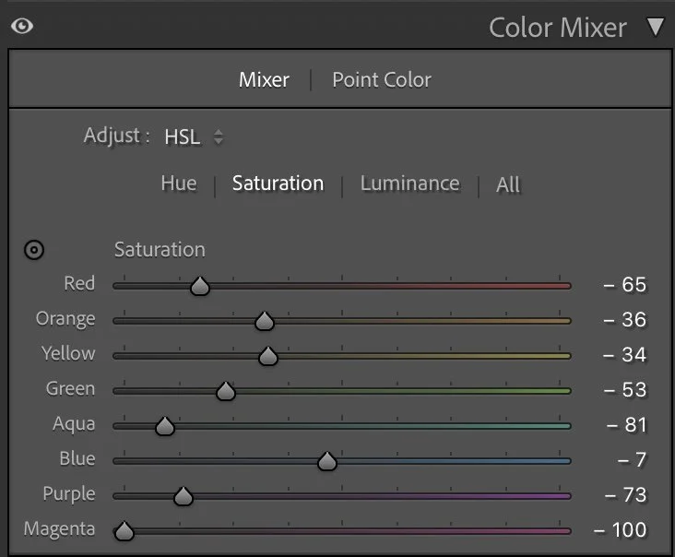The width and height of the screenshot is (675, 557).
Task: Click the Adjust label
Action: [117, 136]
